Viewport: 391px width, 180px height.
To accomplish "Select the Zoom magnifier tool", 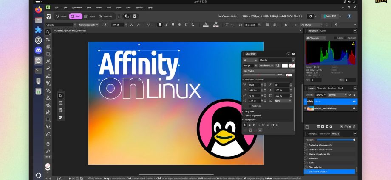I will [x=48, y=151].
